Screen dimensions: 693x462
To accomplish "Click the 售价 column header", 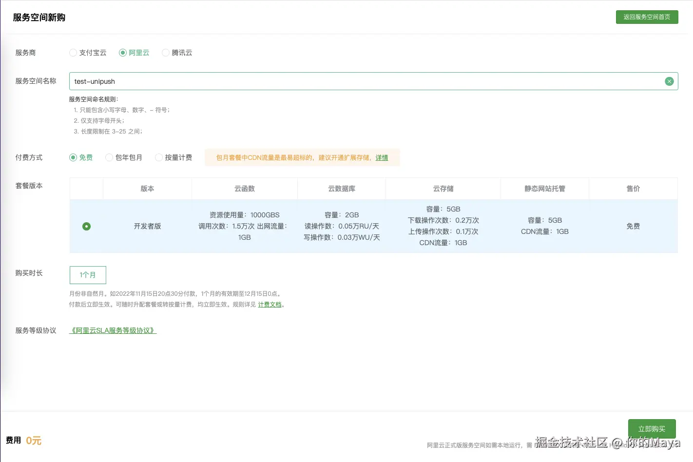I will 633,189.
